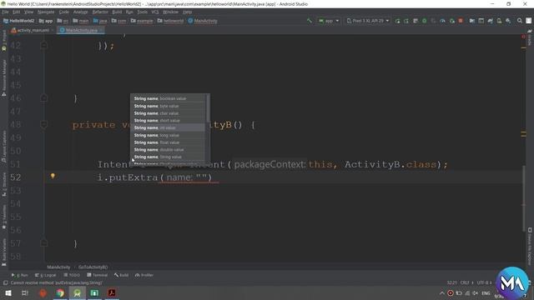Select 'String name, short value' overload
Screen dimensions: 534x300
(169, 120)
